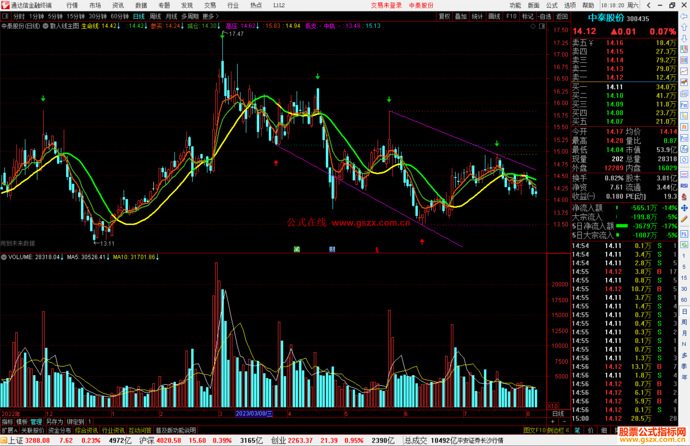690x446 pixels.
Task: Click the red trend line chart icon
Action: pyautogui.click(x=684, y=71)
